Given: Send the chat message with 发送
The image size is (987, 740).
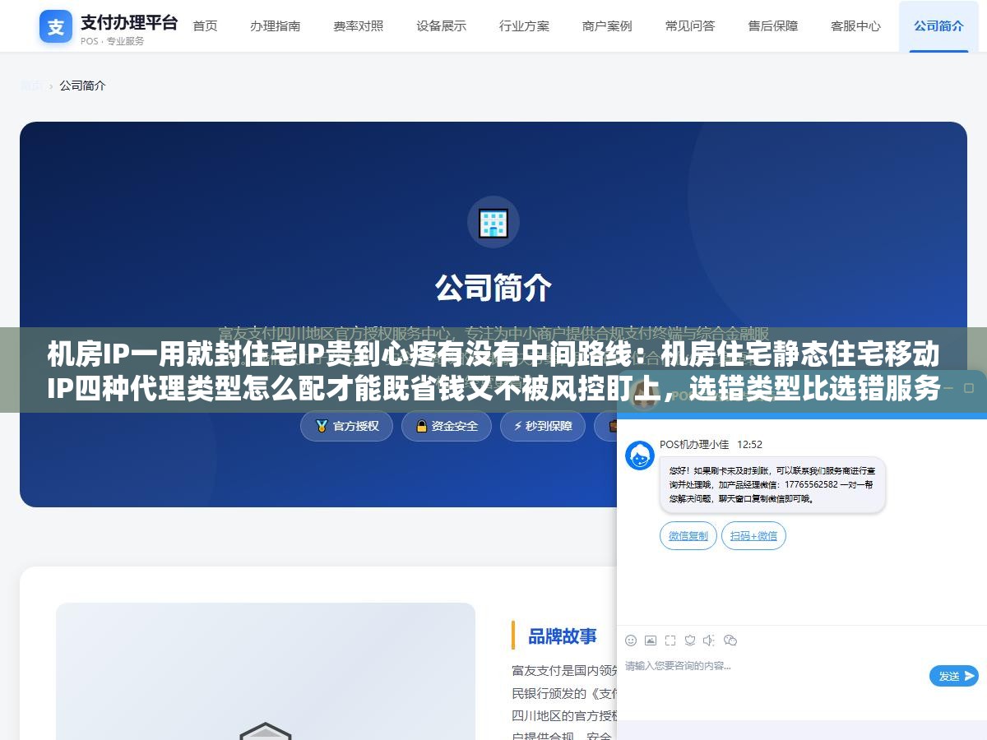Looking at the screenshot, I should point(954,676).
